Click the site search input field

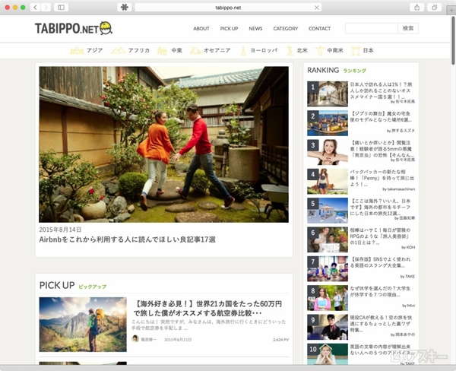tap(372, 28)
